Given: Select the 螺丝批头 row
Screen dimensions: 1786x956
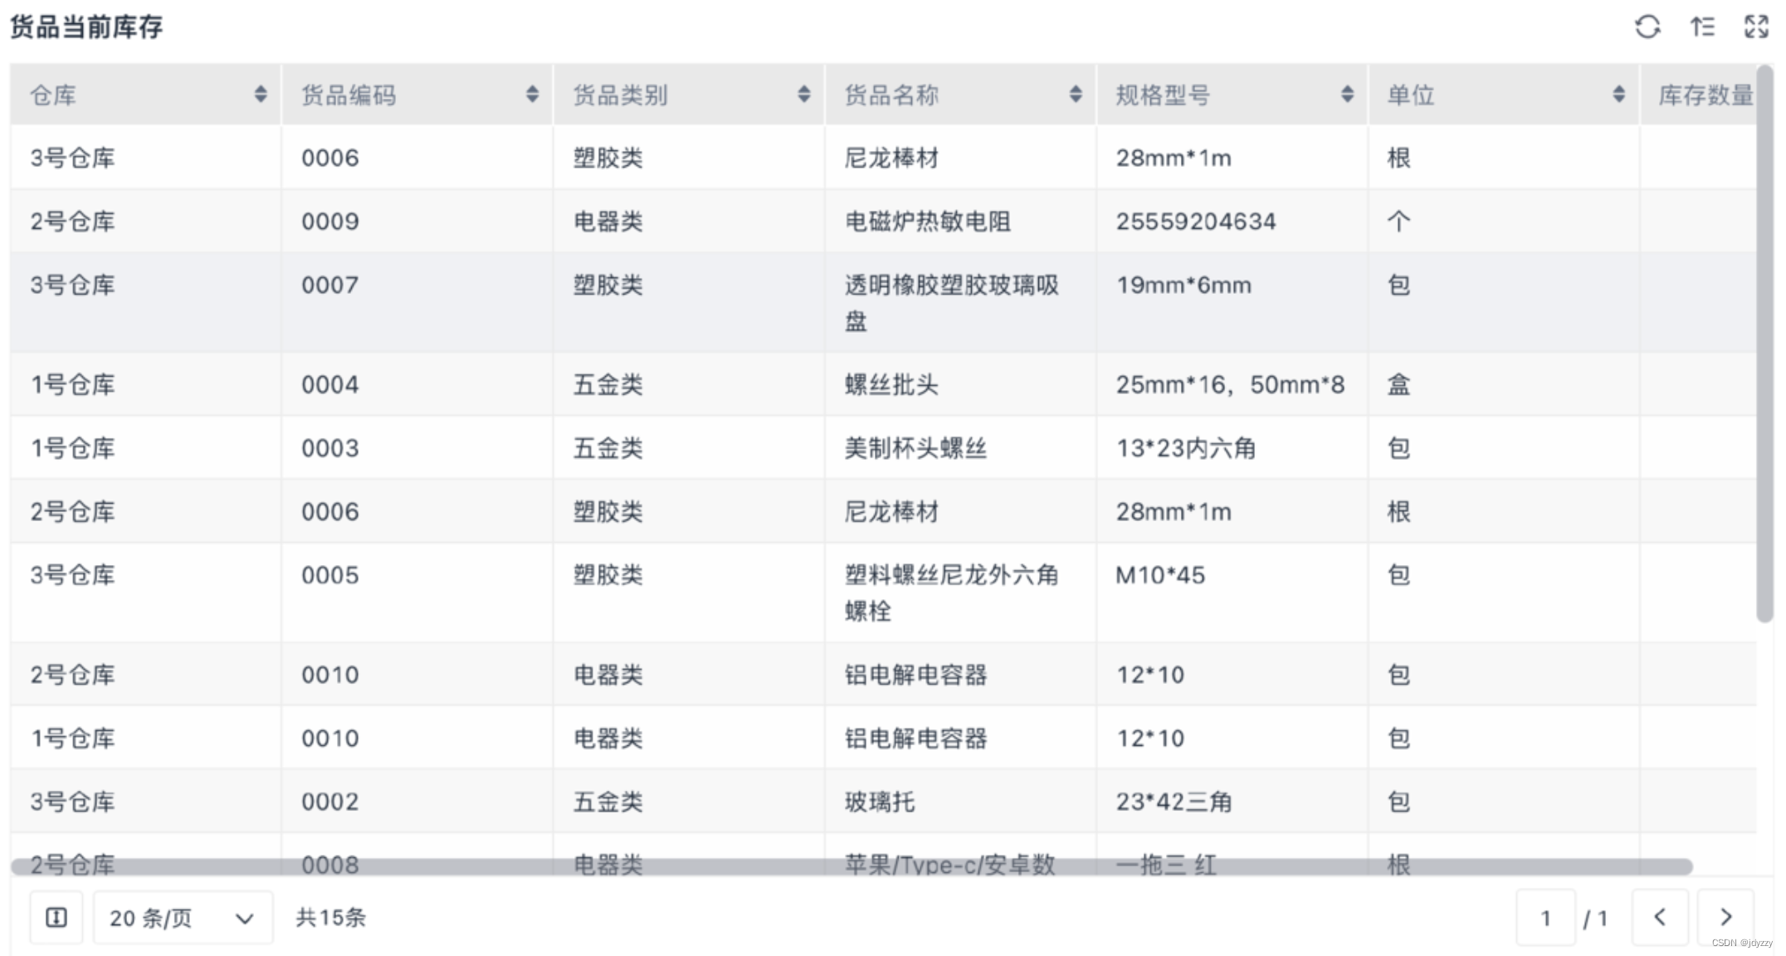Looking at the screenshot, I should 891,385.
